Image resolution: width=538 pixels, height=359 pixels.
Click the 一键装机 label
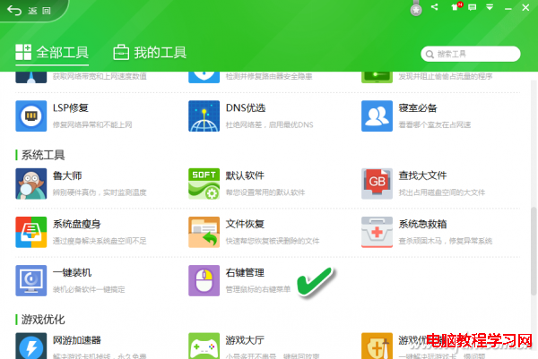click(x=72, y=273)
